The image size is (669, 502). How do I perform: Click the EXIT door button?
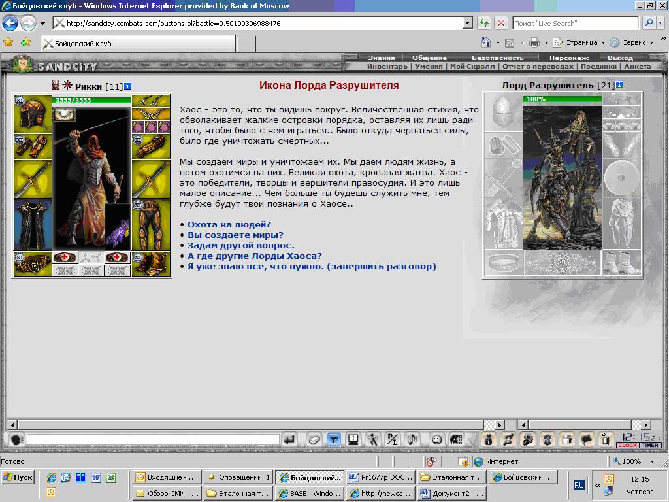[x=606, y=439]
